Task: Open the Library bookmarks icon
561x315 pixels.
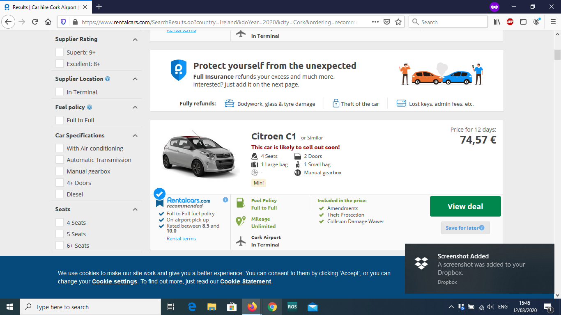Action: (x=497, y=22)
